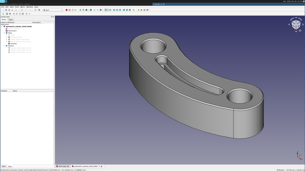Switch to the Data property tab
The image size is (305, 172).
(10, 166)
